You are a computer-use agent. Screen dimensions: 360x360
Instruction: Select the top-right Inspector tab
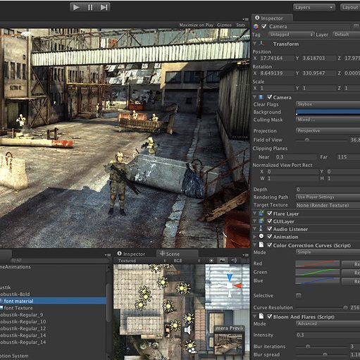[x=272, y=18]
